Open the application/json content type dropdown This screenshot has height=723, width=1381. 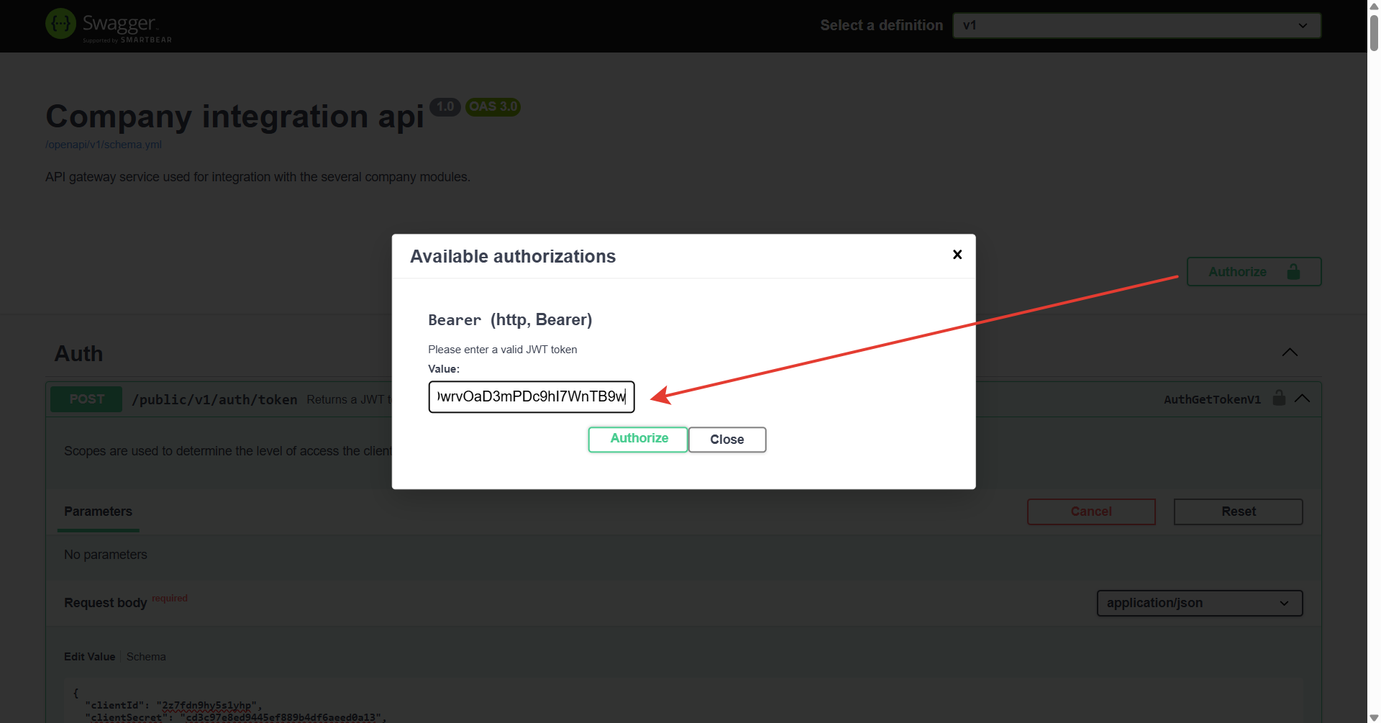1199,603
